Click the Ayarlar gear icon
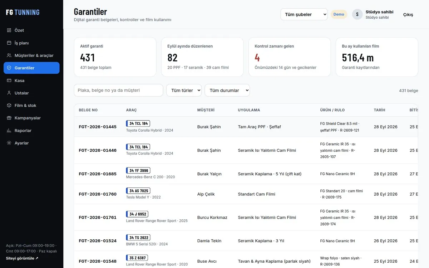The width and height of the screenshot is (429, 268). [x=9, y=143]
